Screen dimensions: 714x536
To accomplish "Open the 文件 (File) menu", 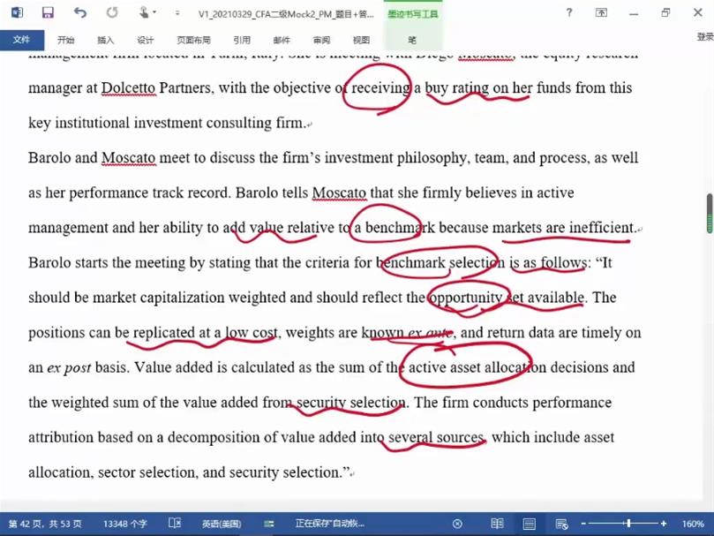I will (22, 40).
